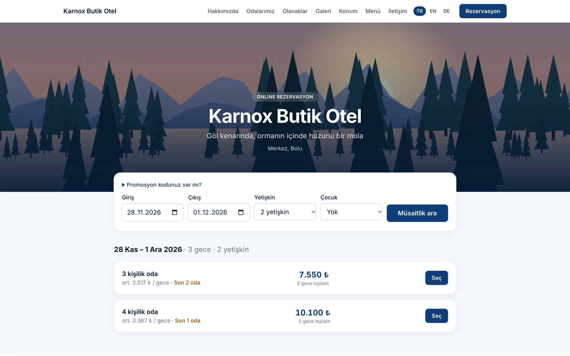
Task: Click the Rezervasyon button in the header
Action: (483, 11)
